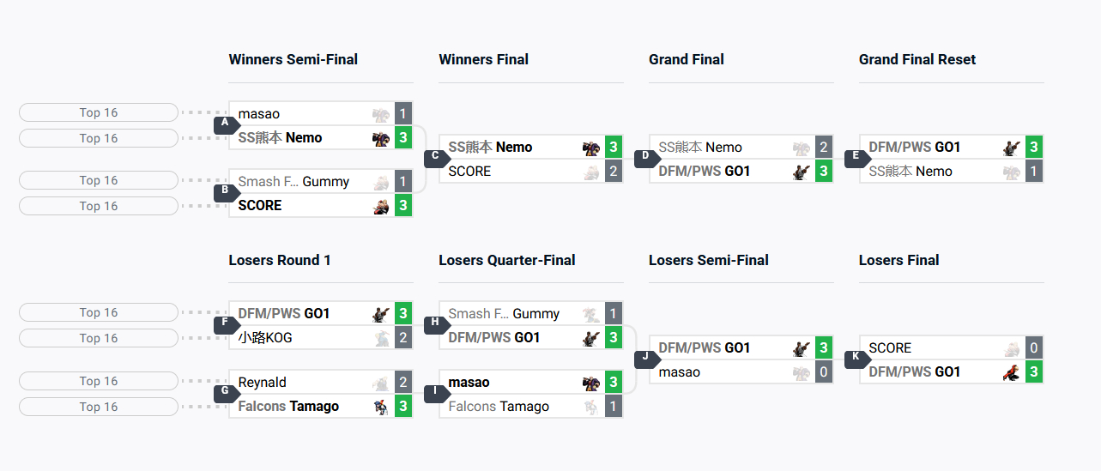Click match A bracket badge
The image size is (1101, 471).
(x=225, y=124)
